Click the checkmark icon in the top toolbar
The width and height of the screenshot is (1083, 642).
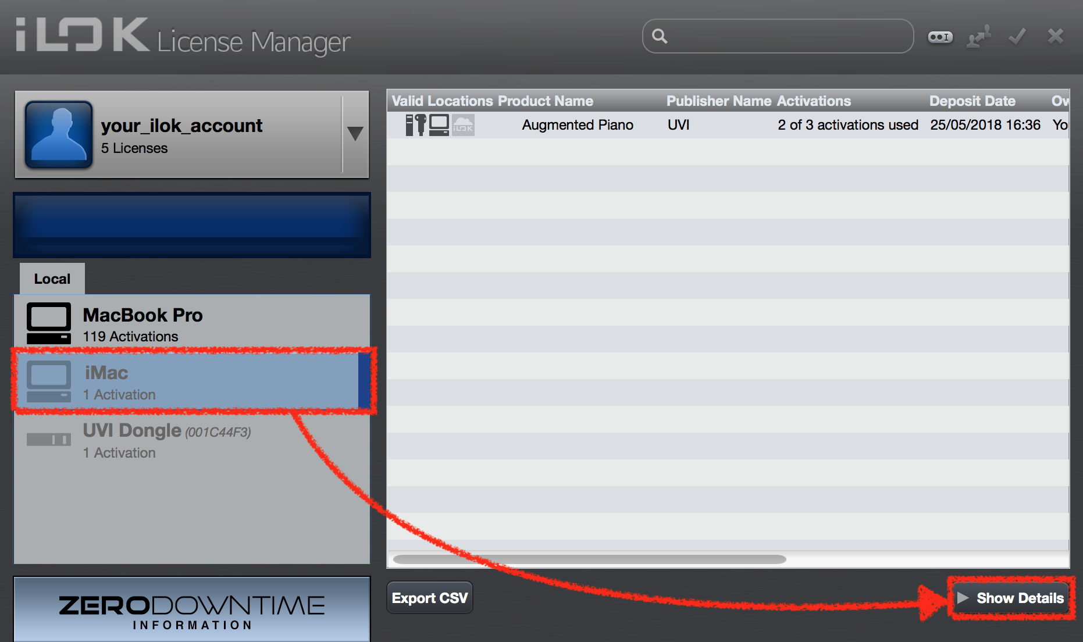tap(1017, 37)
